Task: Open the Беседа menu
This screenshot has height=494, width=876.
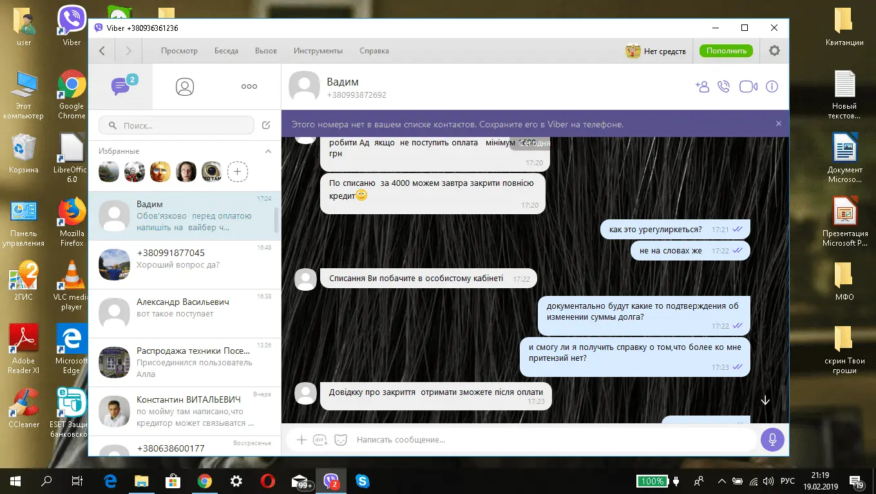Action: click(x=226, y=51)
